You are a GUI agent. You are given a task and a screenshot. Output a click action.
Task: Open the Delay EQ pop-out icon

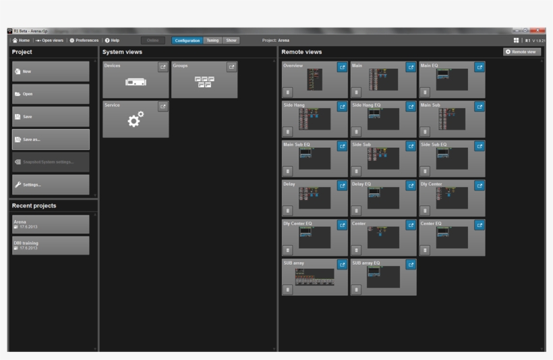(x=411, y=186)
